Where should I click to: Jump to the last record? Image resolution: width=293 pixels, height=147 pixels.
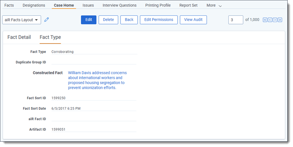click(280, 20)
